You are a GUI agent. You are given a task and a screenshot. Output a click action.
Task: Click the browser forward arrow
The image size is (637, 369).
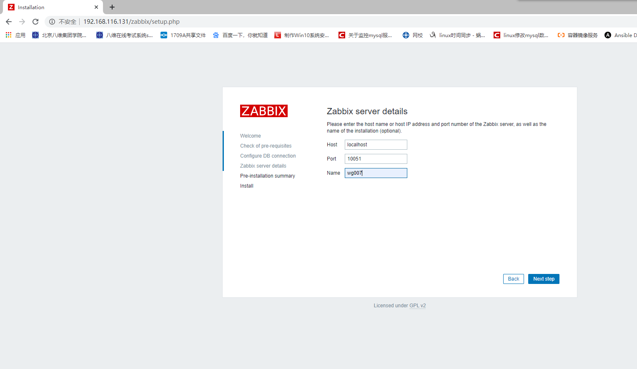22,22
